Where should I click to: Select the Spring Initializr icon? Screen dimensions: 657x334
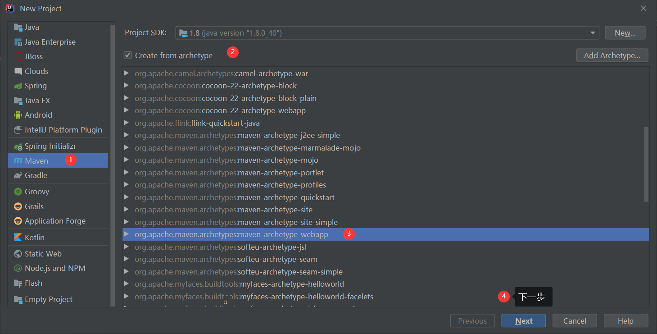[x=18, y=146]
